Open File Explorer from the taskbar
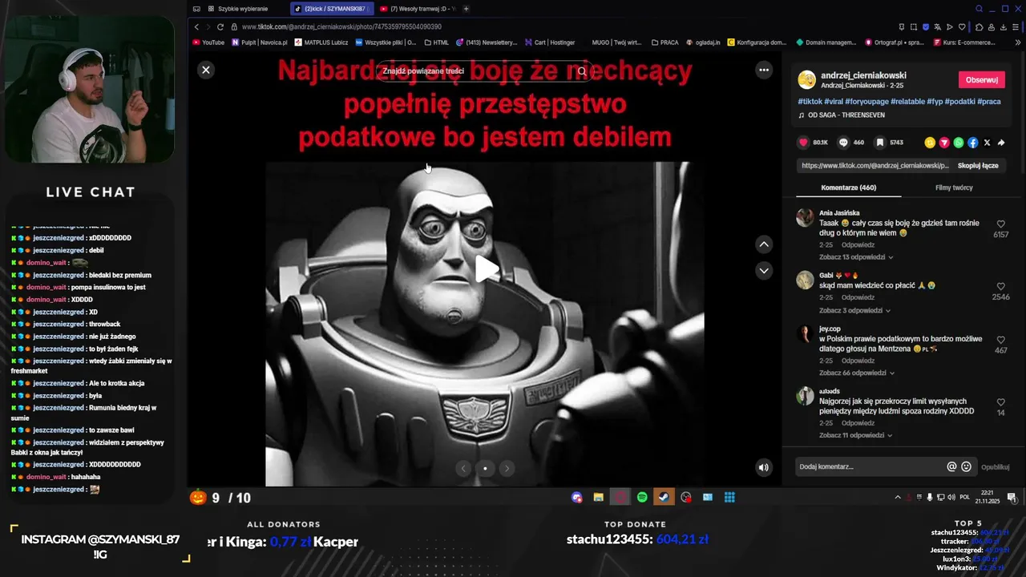The image size is (1026, 577). (x=598, y=498)
